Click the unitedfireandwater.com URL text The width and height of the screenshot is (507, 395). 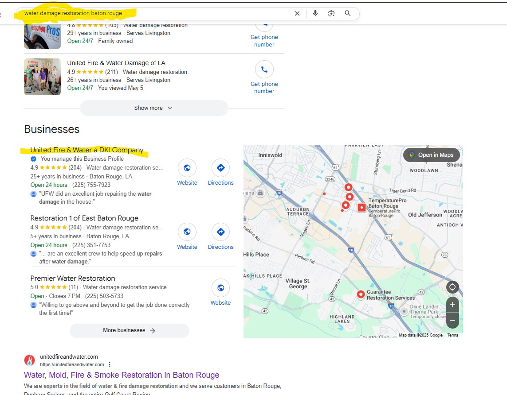72,364
